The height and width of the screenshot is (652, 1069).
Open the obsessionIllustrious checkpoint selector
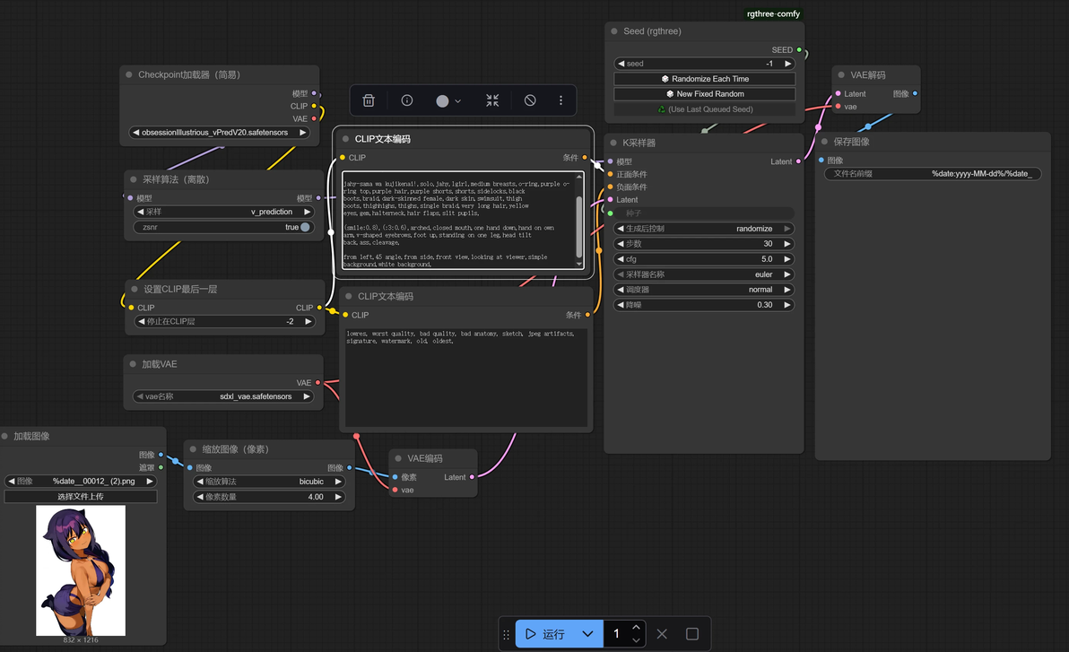pos(220,133)
